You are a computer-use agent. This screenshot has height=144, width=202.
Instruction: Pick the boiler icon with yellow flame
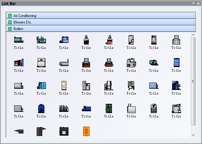[x=19, y=62]
